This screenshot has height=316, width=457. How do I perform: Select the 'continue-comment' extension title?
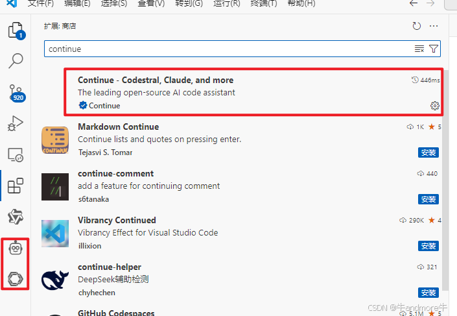click(115, 173)
